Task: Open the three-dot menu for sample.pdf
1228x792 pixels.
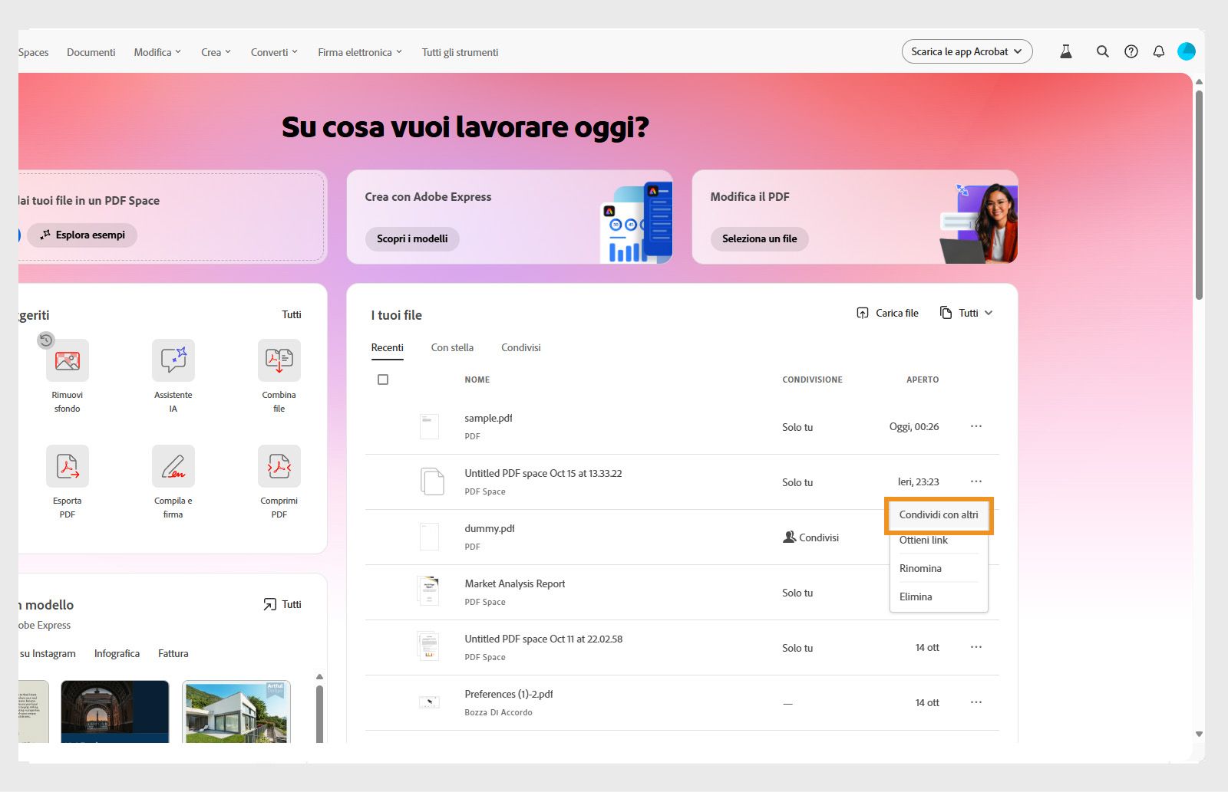Action: click(975, 427)
